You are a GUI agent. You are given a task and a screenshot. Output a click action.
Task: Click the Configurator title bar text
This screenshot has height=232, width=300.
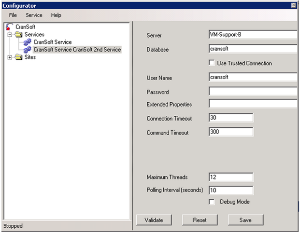coord(19,6)
